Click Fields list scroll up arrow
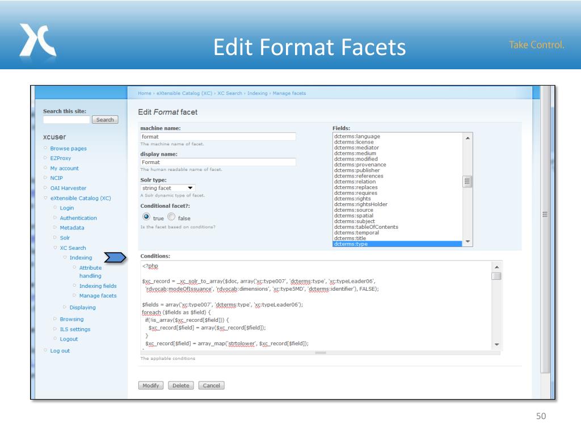581x436 pixels. tap(468, 138)
